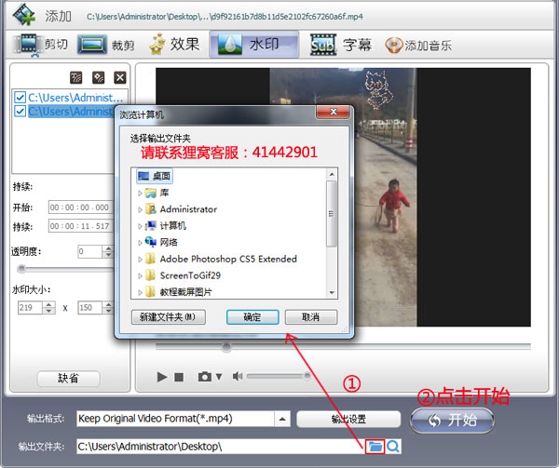Select the Adobe Photoshop CS5 Extended folder
Screen dimensions: 559x468
[221, 259]
